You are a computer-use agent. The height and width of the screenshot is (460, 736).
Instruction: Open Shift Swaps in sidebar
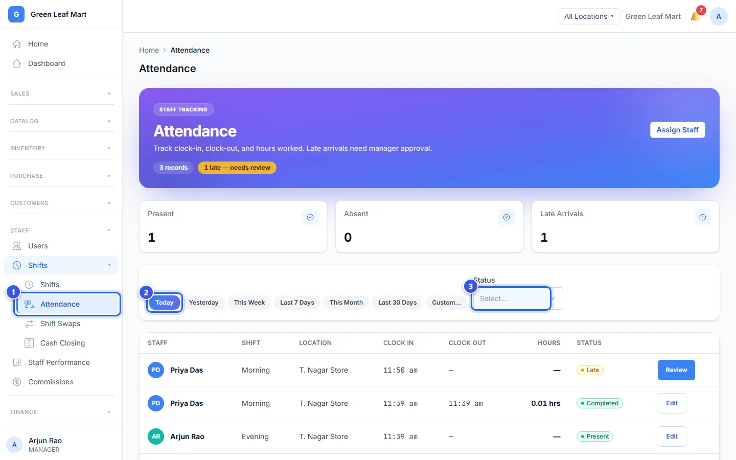click(x=60, y=324)
